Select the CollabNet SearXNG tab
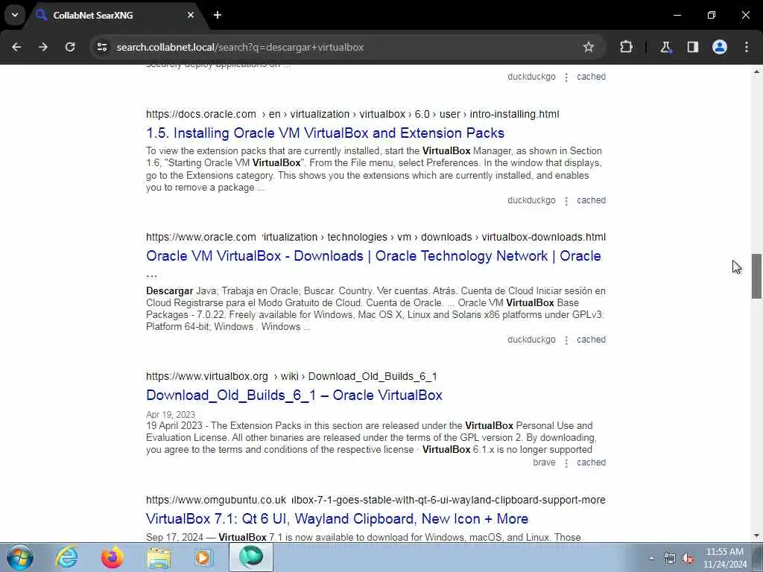The width and height of the screenshot is (763, 572). (115, 15)
